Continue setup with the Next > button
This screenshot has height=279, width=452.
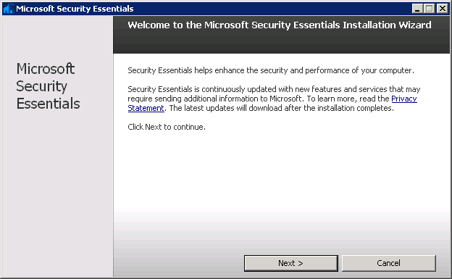(291, 263)
